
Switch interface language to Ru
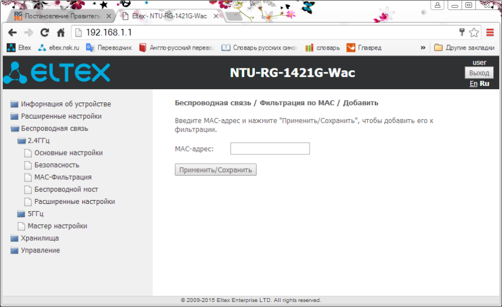click(x=484, y=84)
